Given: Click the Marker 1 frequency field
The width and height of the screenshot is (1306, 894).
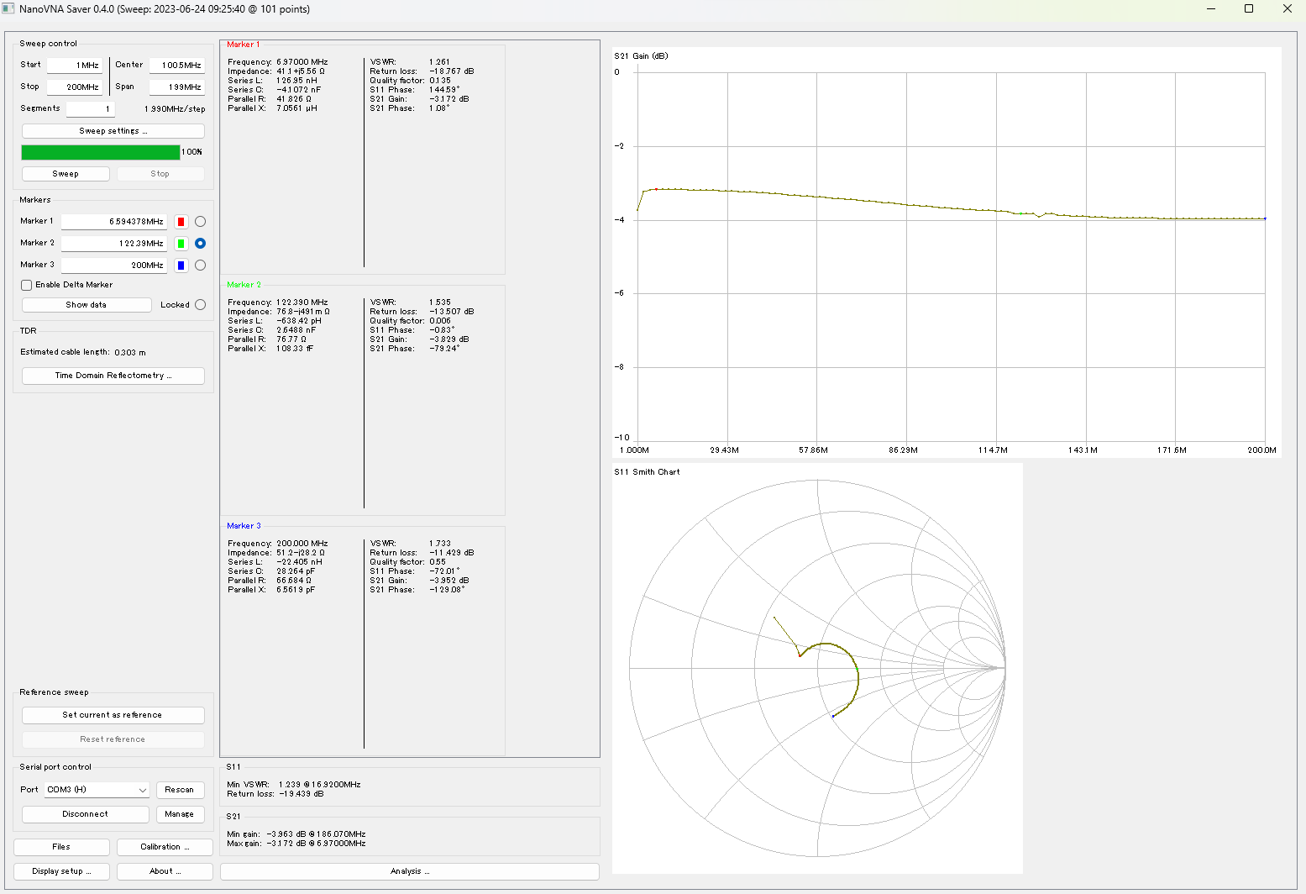Looking at the screenshot, I should coord(114,222).
